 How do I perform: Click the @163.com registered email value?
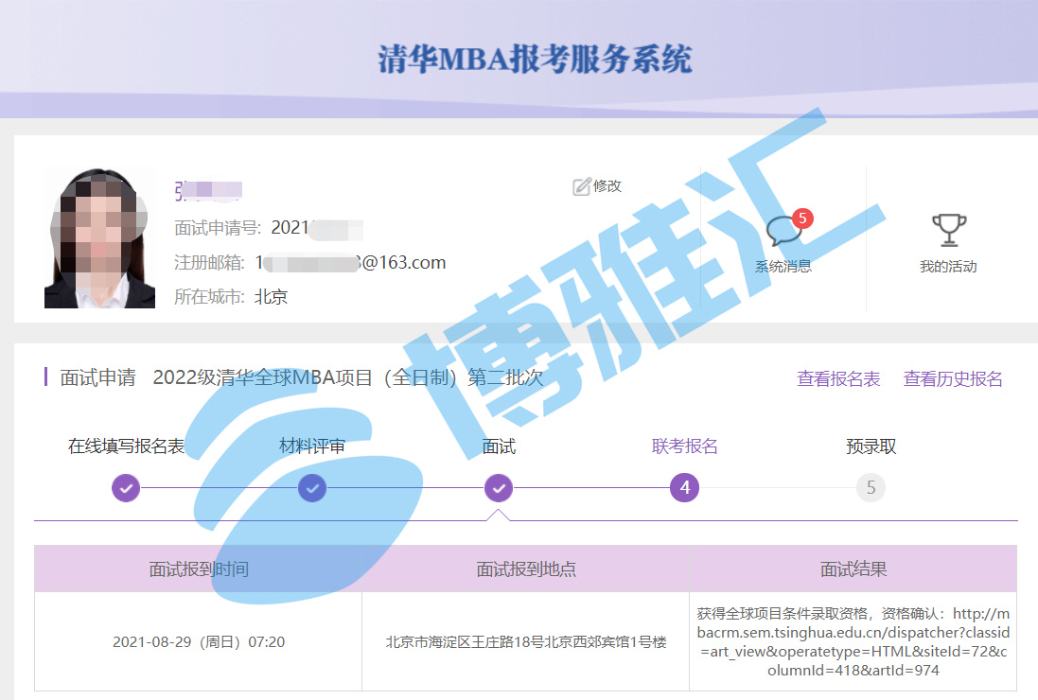point(350,263)
